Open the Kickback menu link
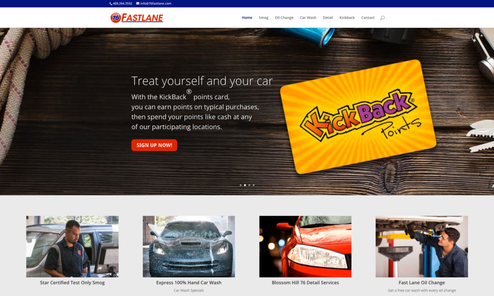Image resolution: width=494 pixels, height=296 pixels. pos(347,18)
